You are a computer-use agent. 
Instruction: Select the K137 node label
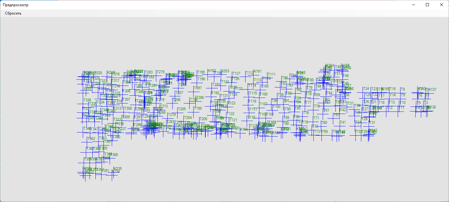click(433, 90)
